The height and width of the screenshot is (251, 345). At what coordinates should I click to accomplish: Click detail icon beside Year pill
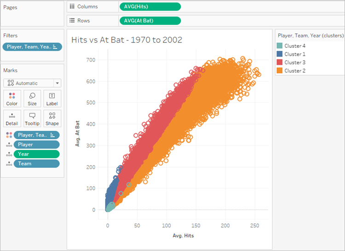(9, 154)
